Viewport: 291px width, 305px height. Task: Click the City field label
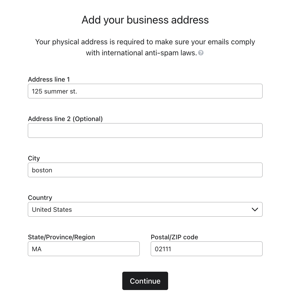[x=34, y=158]
